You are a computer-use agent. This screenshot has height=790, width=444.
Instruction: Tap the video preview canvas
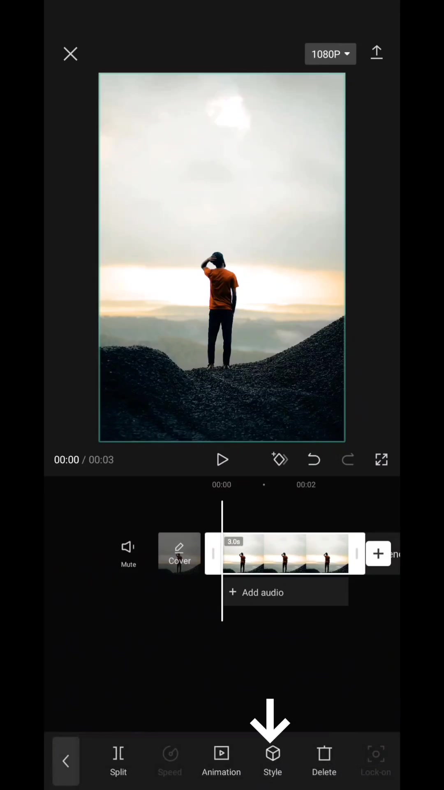point(222,258)
